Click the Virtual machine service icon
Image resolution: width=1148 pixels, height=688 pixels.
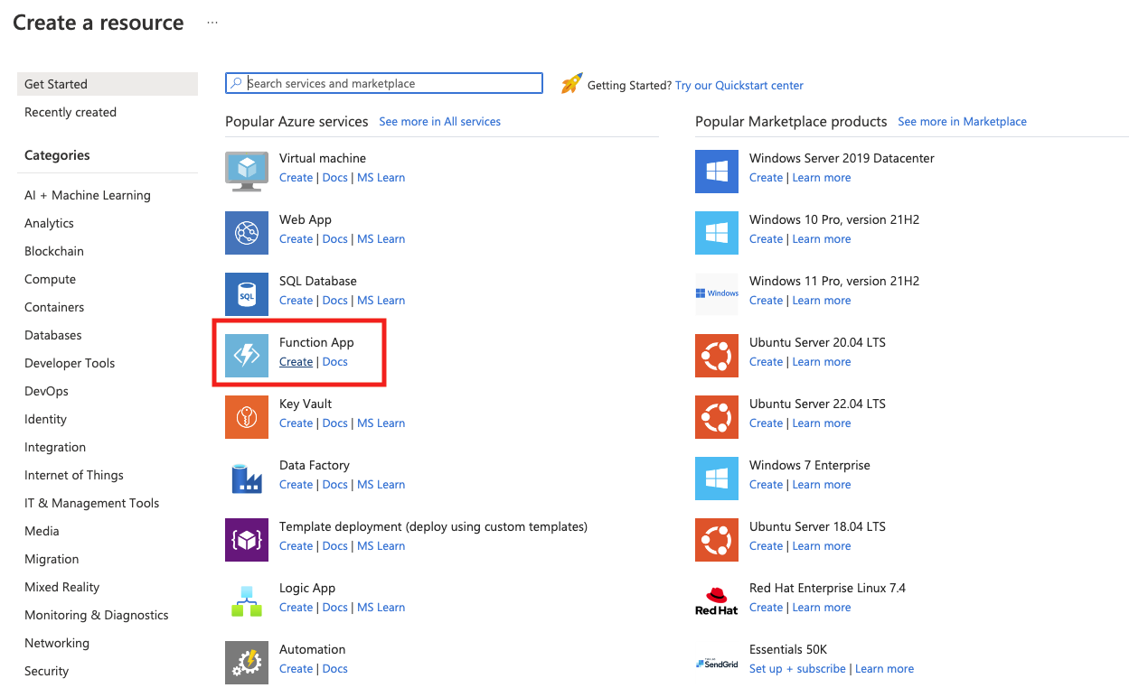247,172
